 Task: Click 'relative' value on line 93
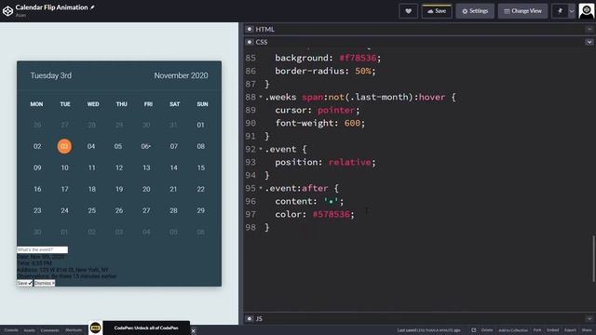350,162
